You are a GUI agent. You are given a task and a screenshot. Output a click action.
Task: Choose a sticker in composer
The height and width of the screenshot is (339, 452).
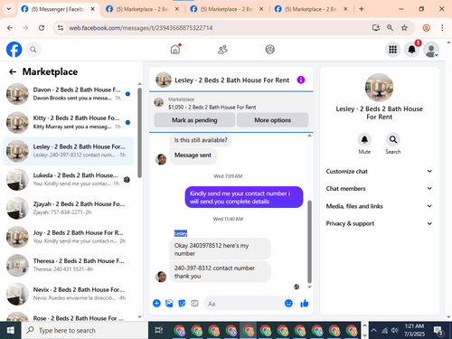pos(182,303)
